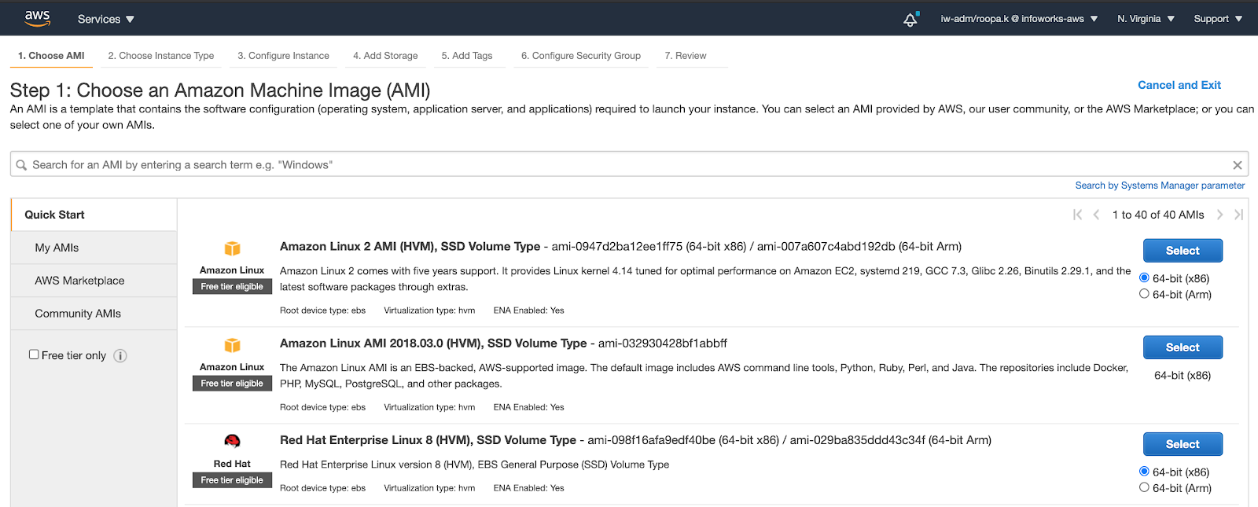Select the Amazon Linux 2 AMI
This screenshot has width=1258, height=507.
click(1183, 251)
